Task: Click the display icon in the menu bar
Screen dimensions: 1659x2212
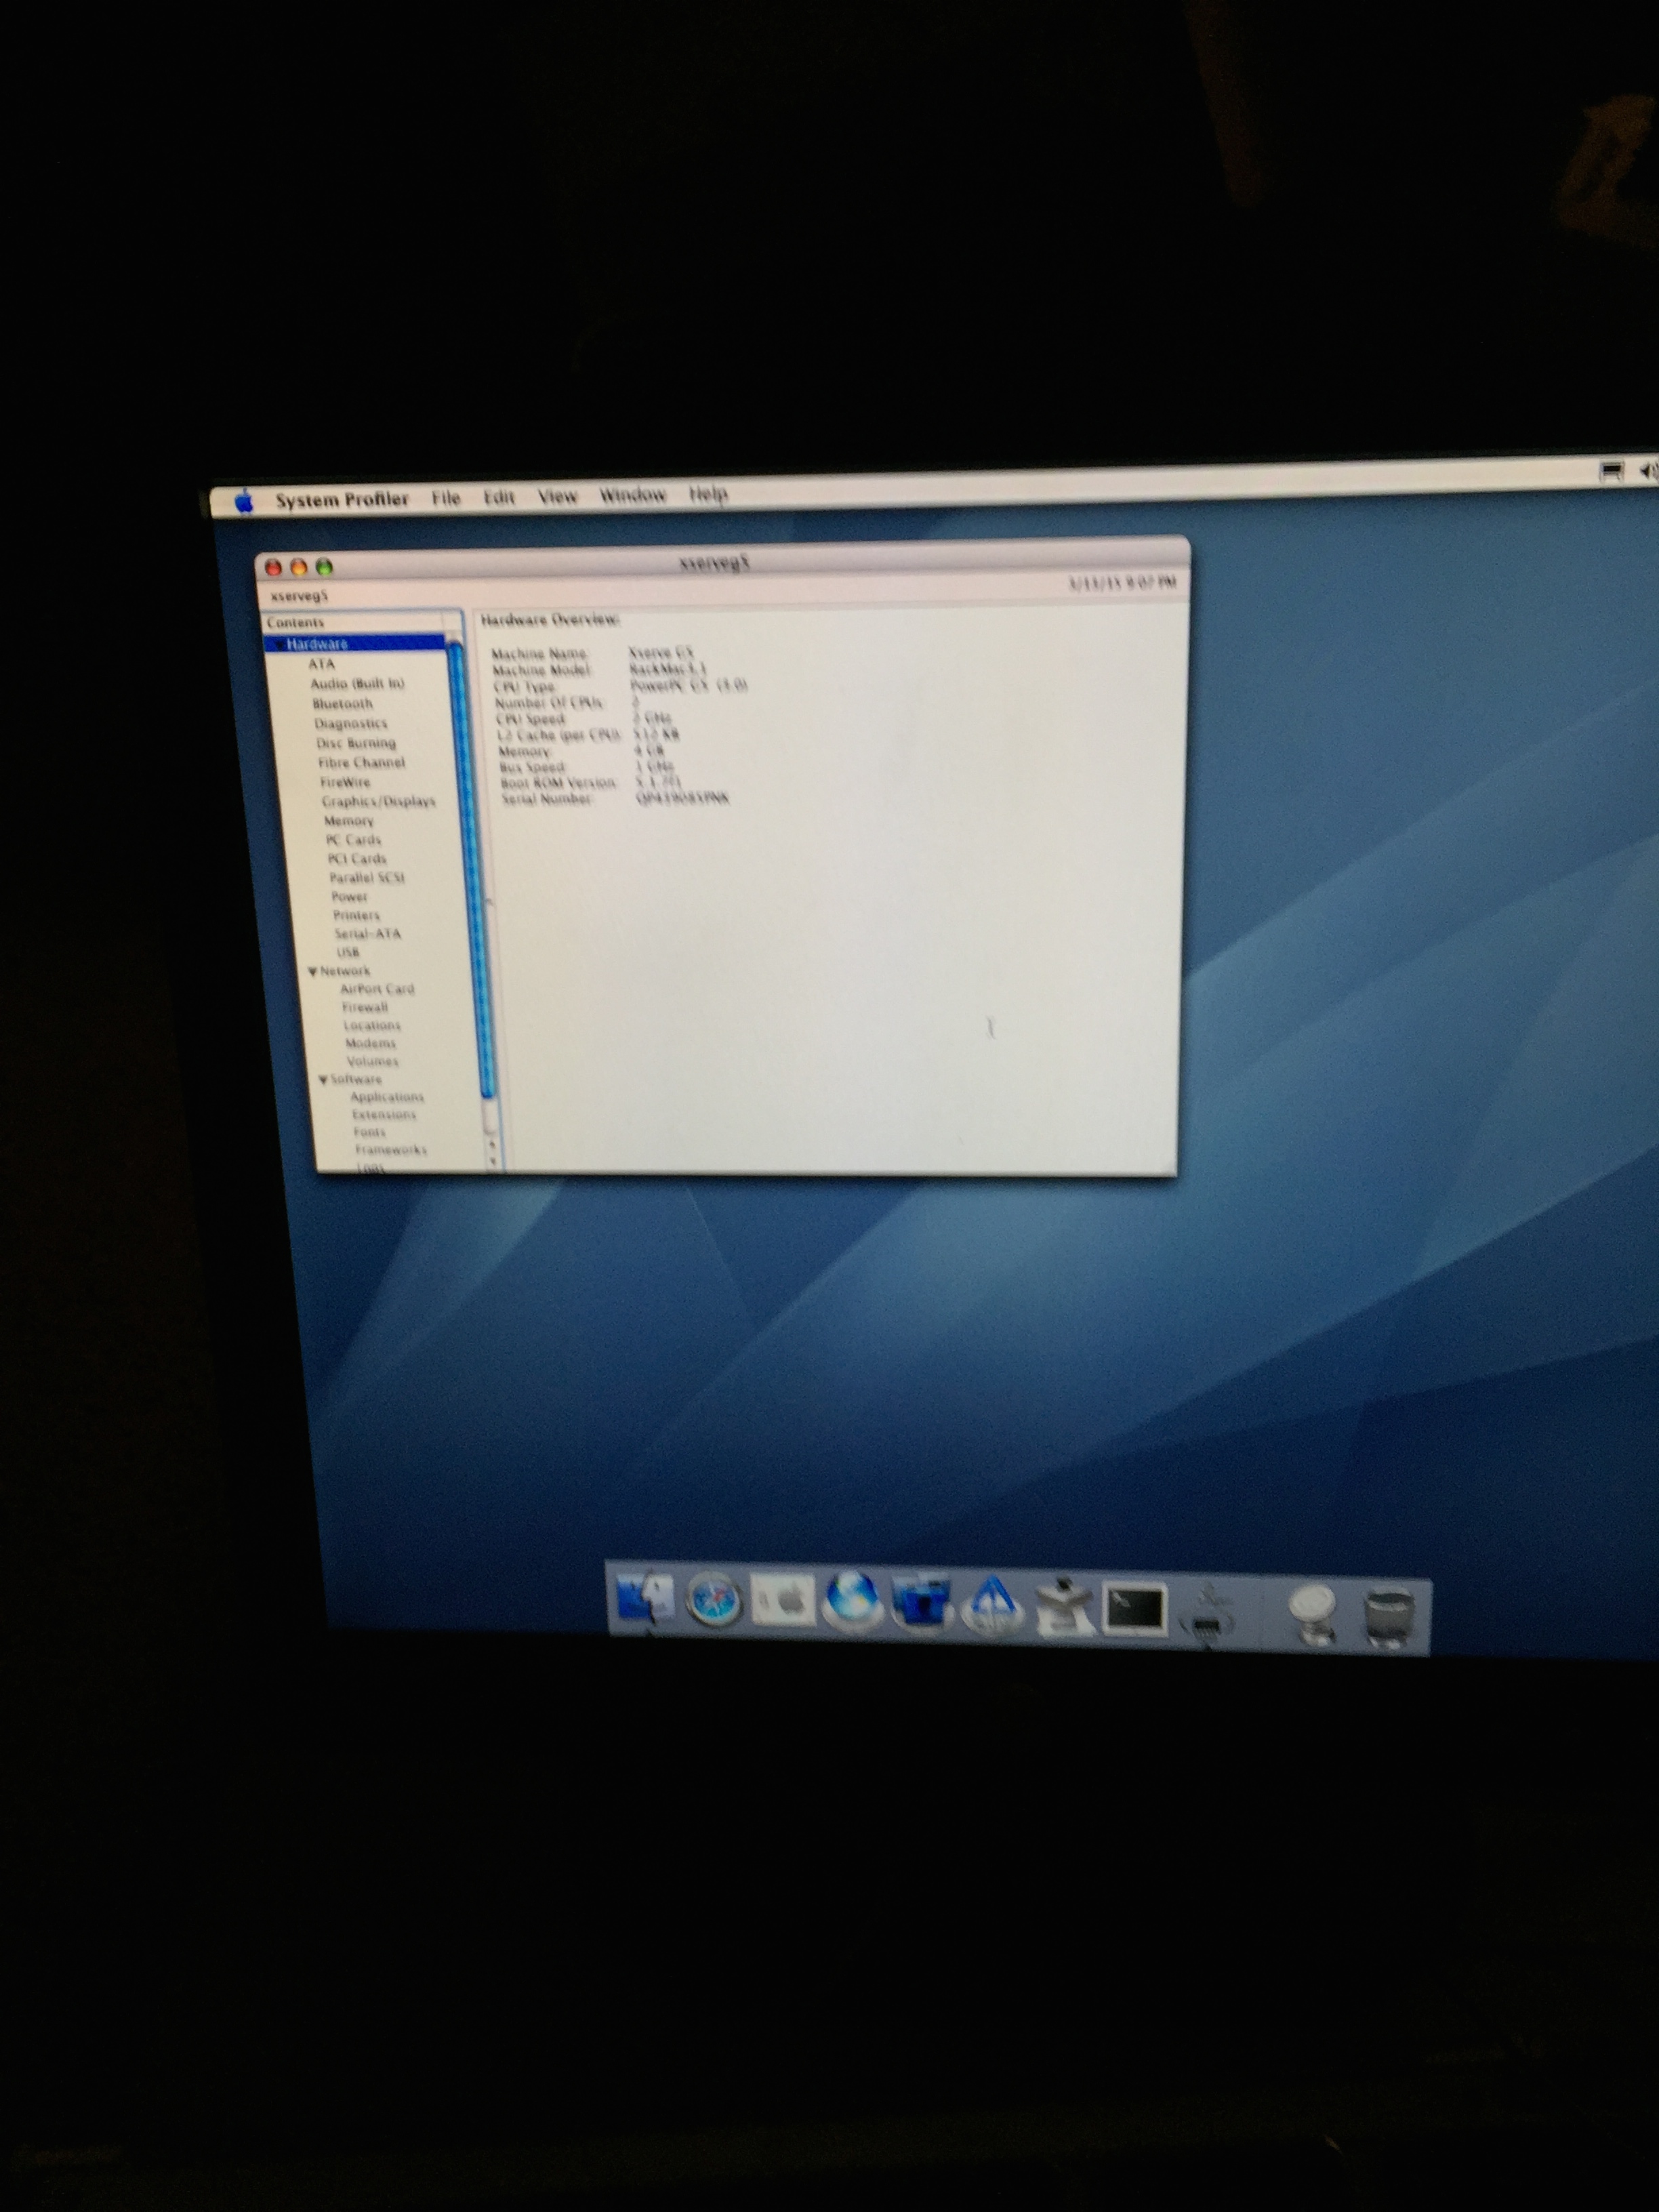Action: [x=1610, y=472]
